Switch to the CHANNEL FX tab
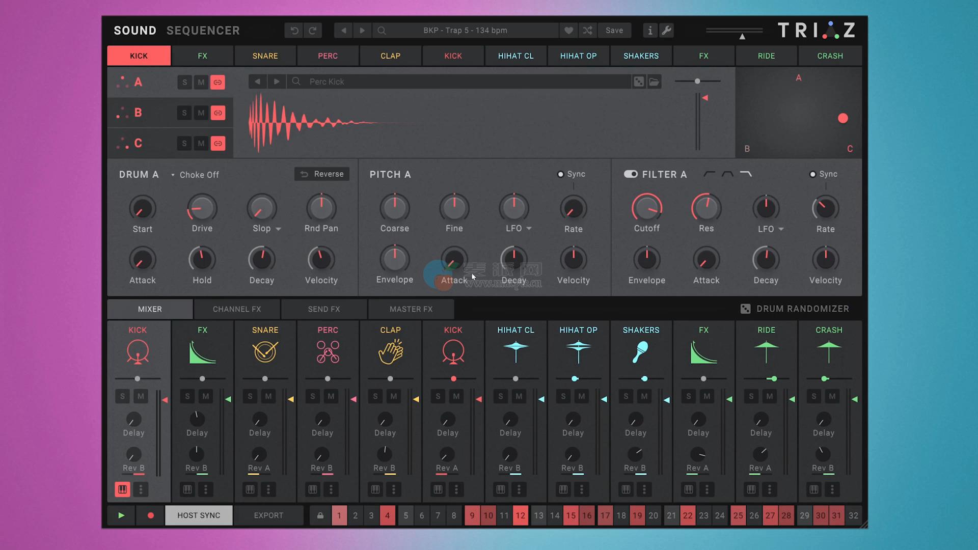Image resolution: width=978 pixels, height=550 pixels. click(237, 309)
